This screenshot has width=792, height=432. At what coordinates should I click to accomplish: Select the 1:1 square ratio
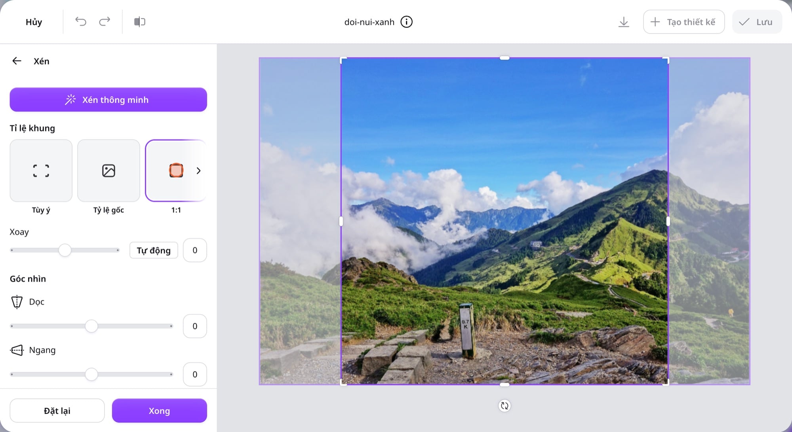[176, 171]
